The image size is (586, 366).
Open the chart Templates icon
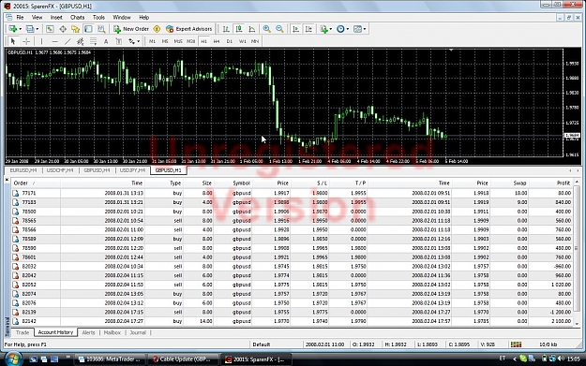[x=357, y=29]
